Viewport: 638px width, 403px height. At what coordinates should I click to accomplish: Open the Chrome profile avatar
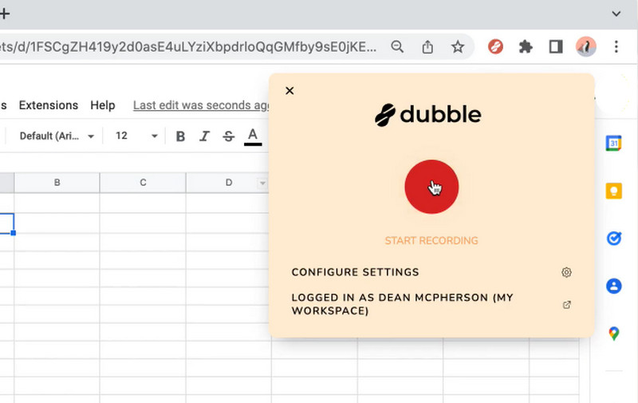(586, 47)
